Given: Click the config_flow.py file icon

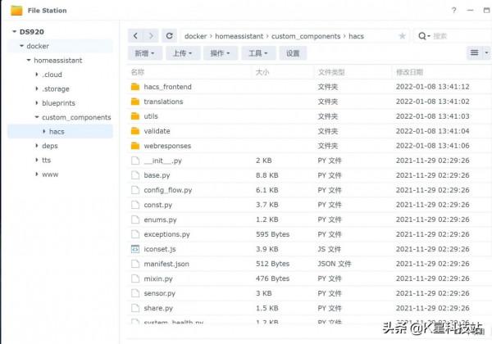Looking at the screenshot, I should [135, 190].
